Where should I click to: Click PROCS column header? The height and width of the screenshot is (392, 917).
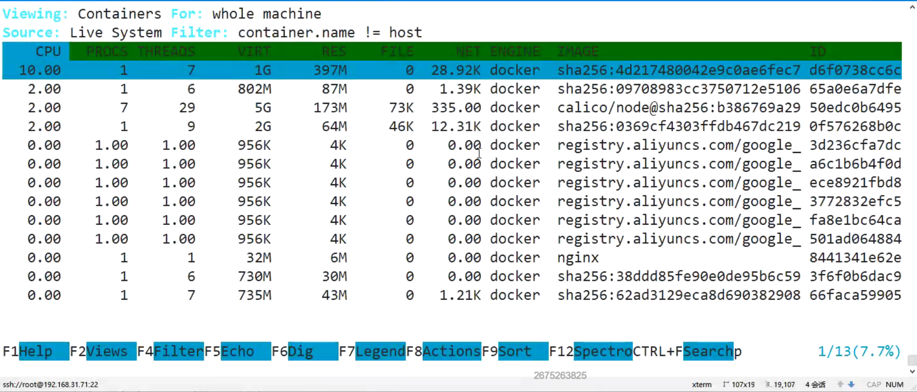click(x=107, y=51)
